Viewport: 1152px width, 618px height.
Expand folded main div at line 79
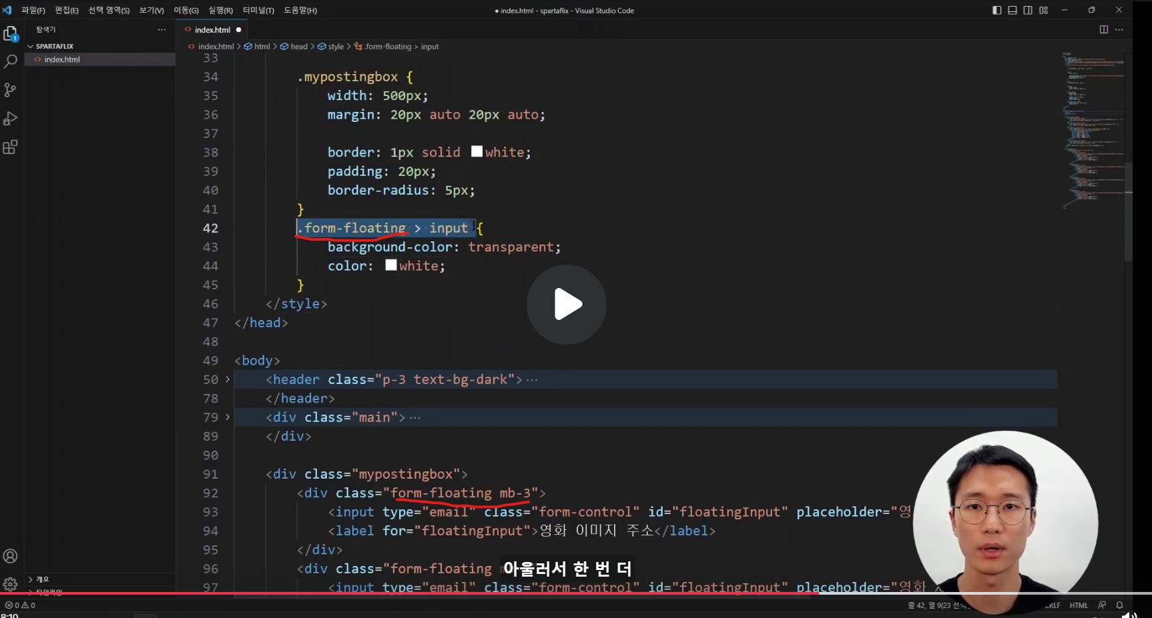click(228, 417)
